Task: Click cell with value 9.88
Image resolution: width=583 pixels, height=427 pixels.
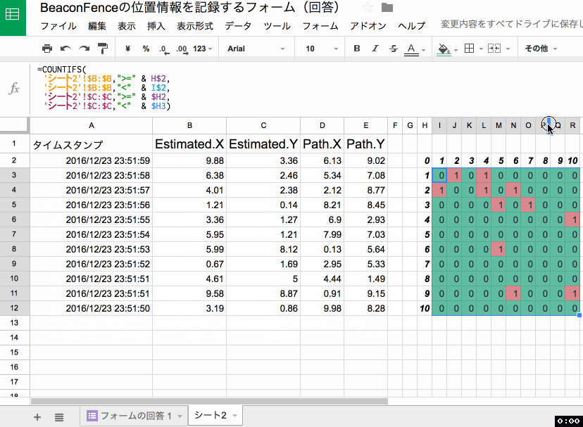Action: pyautogui.click(x=189, y=160)
